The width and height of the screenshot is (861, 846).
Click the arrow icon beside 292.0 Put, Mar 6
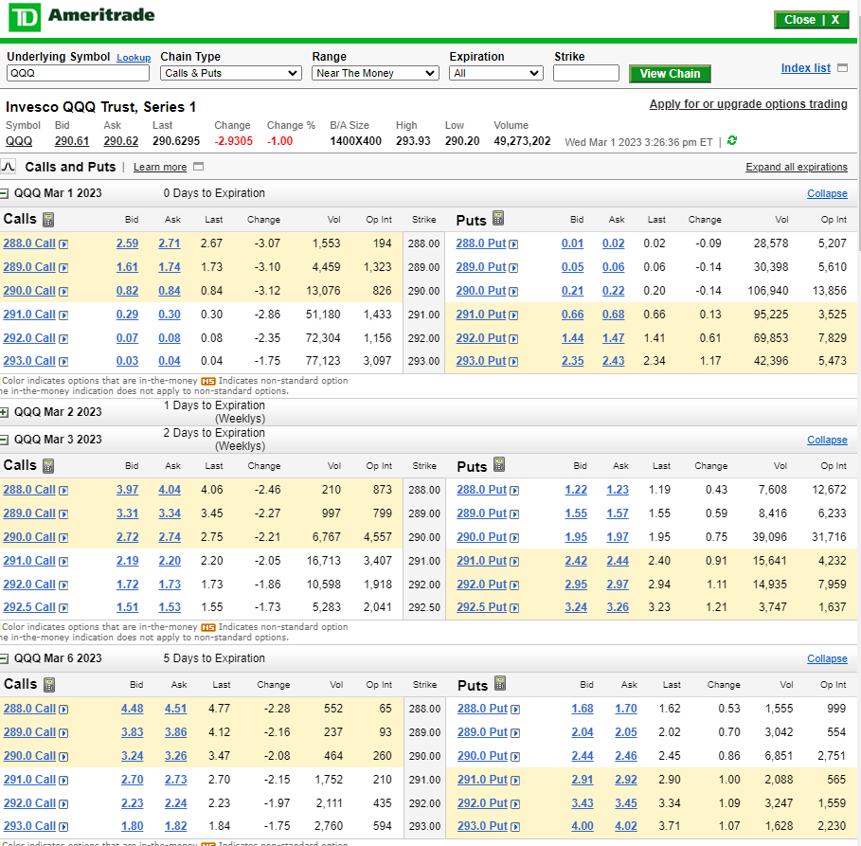[515, 804]
